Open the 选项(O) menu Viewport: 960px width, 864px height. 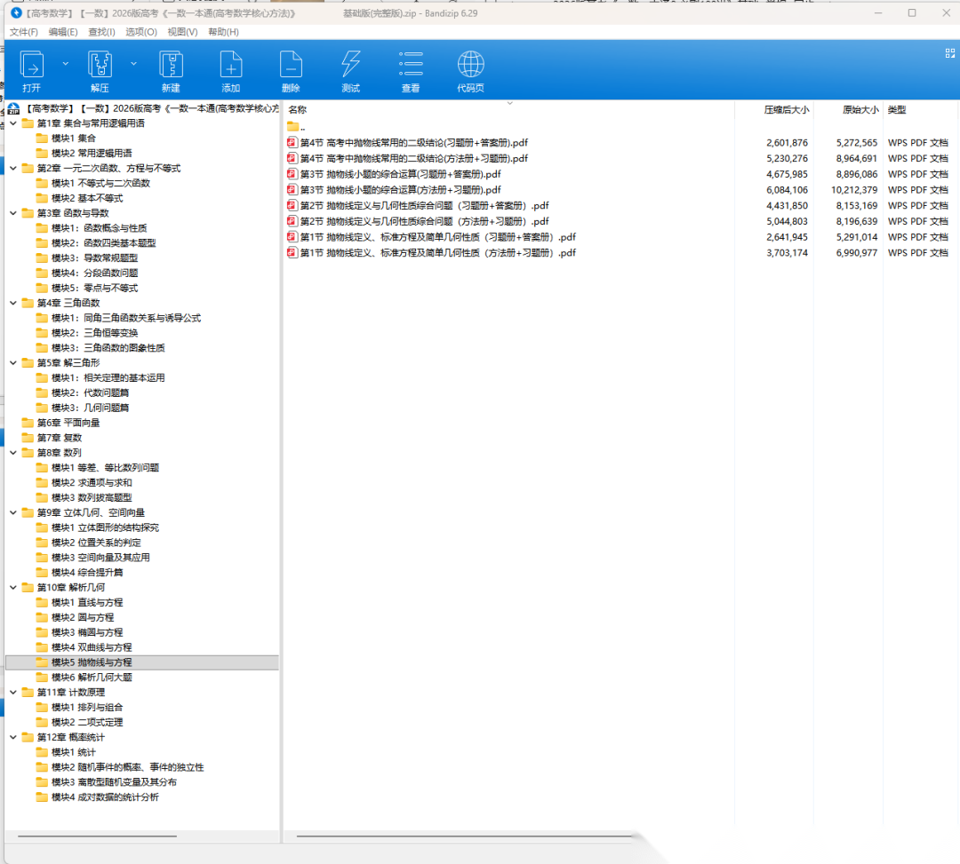click(140, 32)
